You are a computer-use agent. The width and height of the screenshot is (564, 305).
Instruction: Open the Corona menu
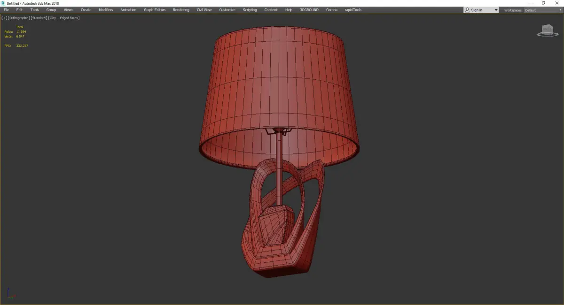click(331, 10)
